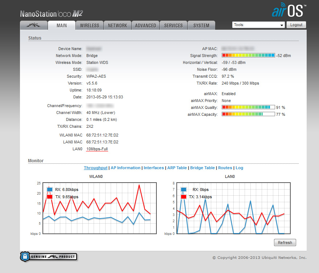Click the '91 %' airMAX quality value

(x=281, y=107)
